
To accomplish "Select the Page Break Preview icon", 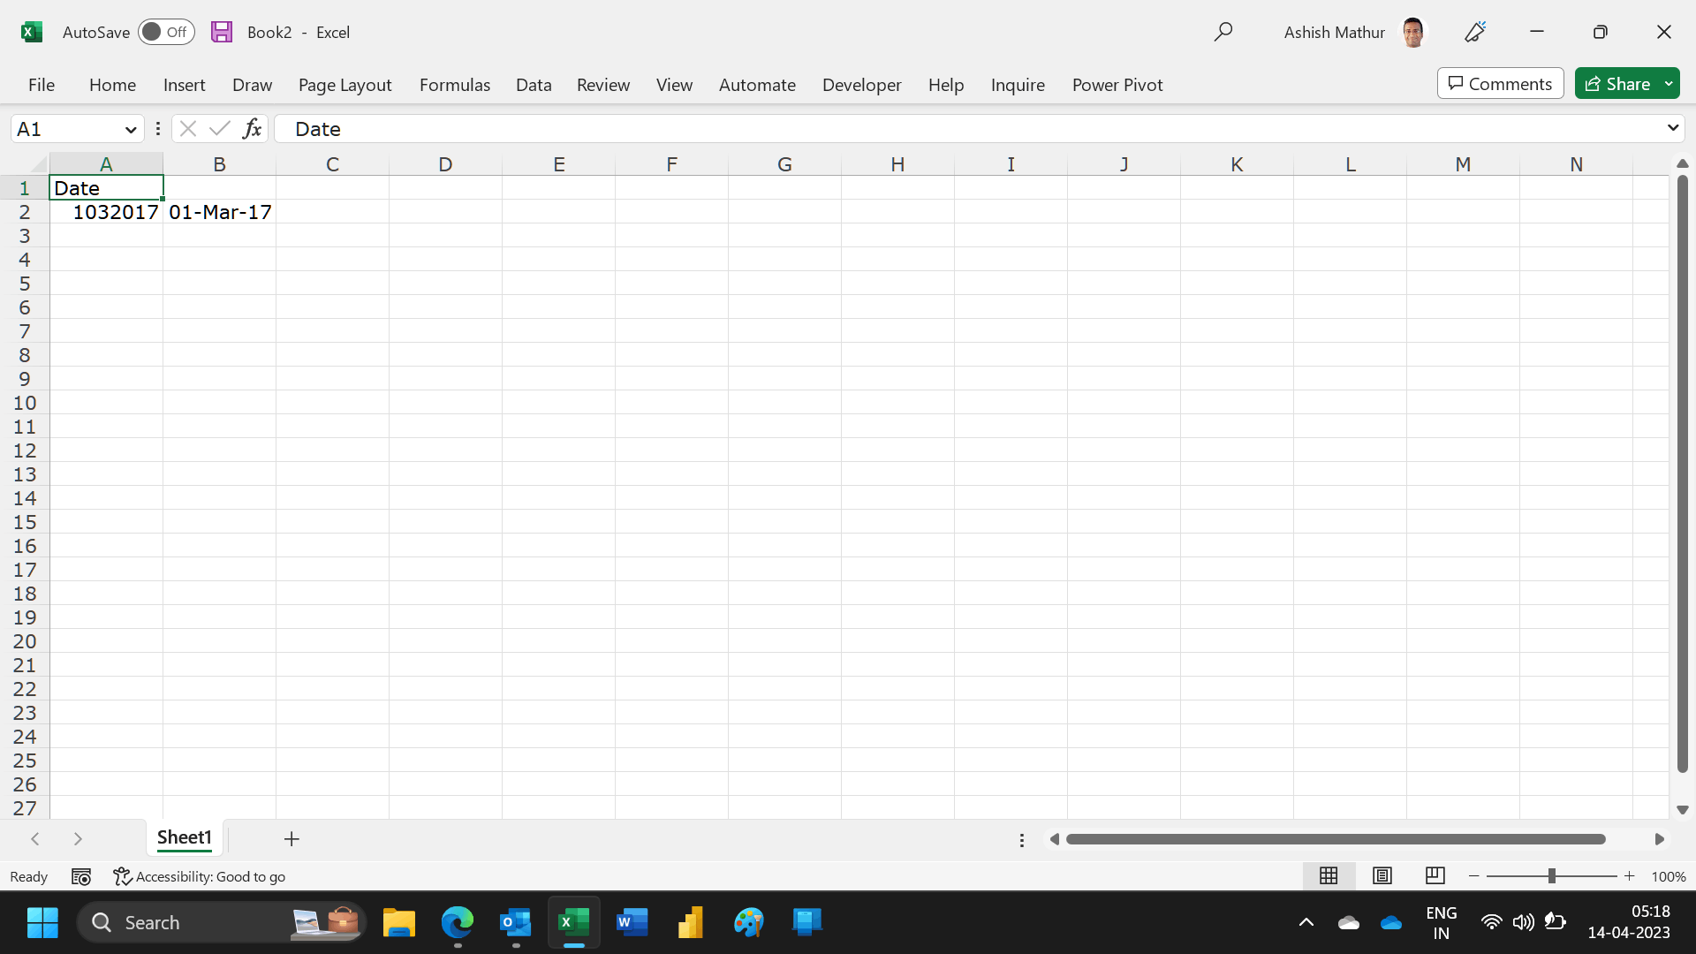I will [1435, 875].
